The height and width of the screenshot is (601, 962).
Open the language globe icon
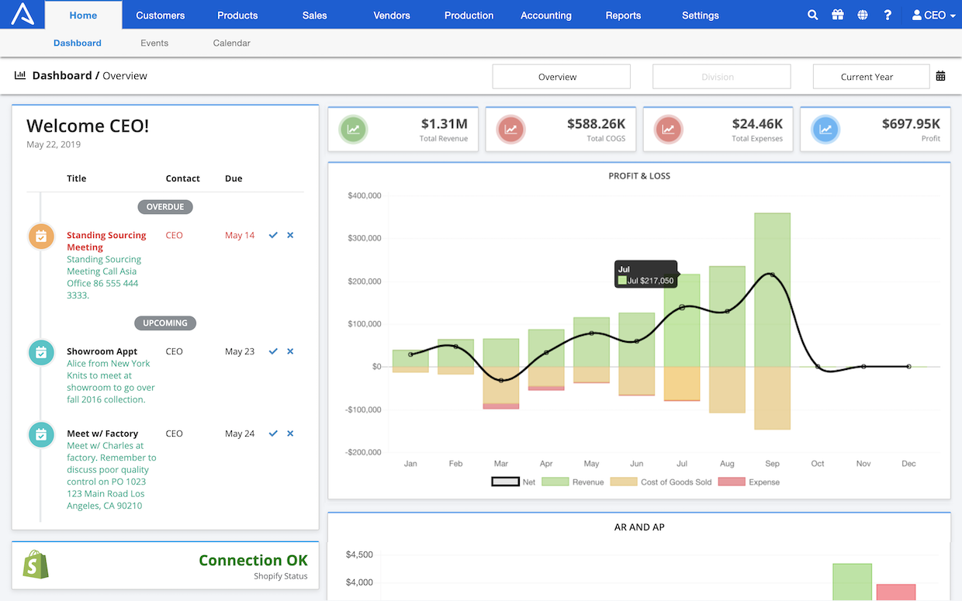click(x=863, y=15)
